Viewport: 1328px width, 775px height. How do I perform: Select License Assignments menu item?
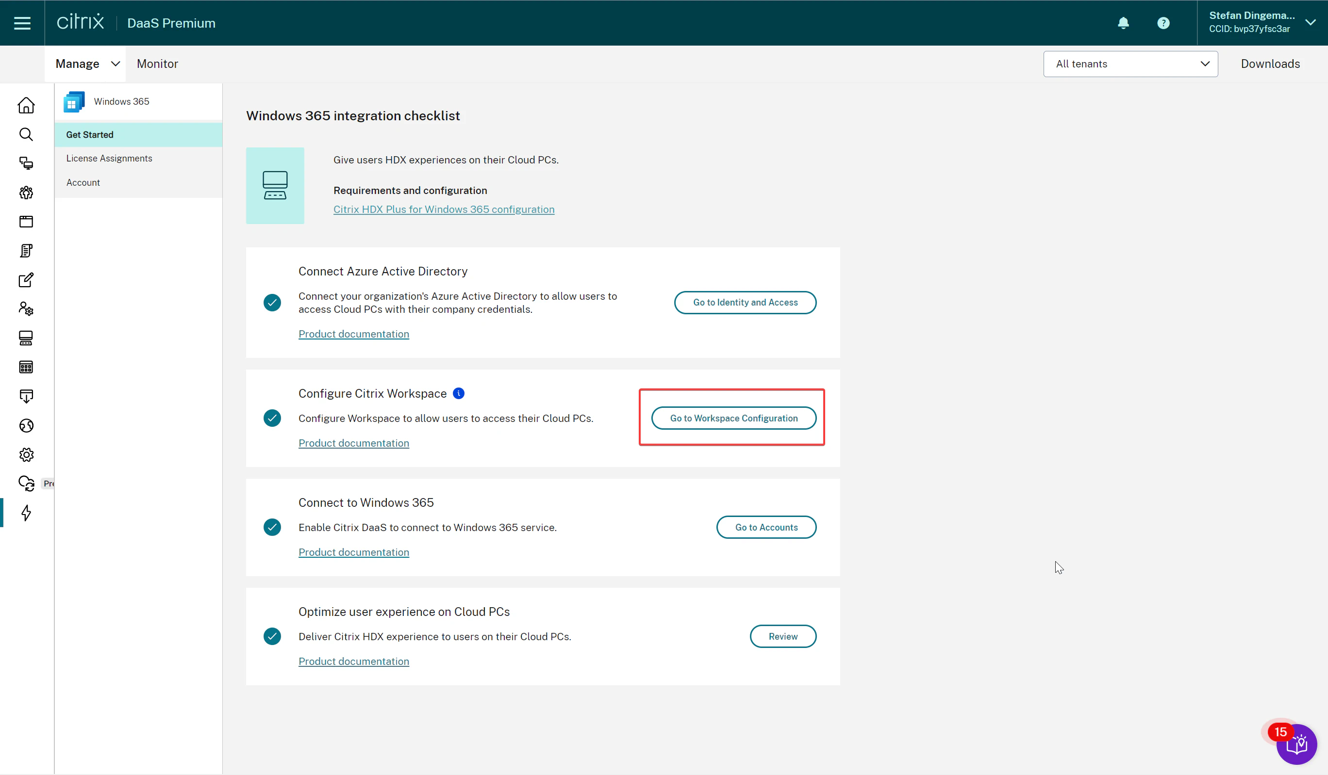[x=109, y=158]
